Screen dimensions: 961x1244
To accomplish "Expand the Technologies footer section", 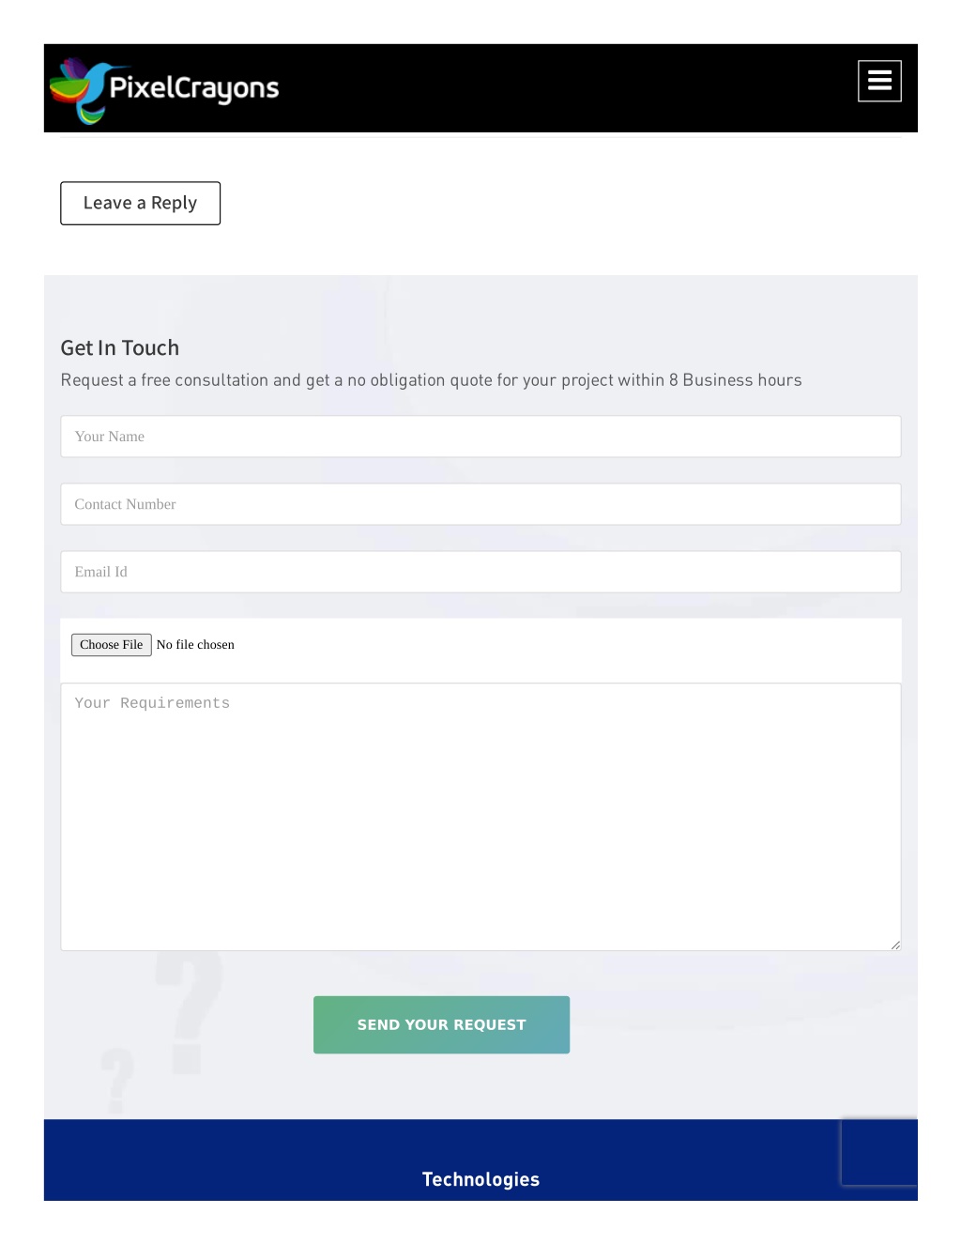I will click(x=480, y=1179).
